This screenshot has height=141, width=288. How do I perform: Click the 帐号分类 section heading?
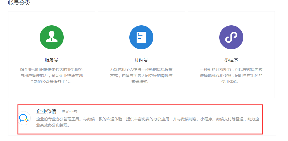[19, 3]
